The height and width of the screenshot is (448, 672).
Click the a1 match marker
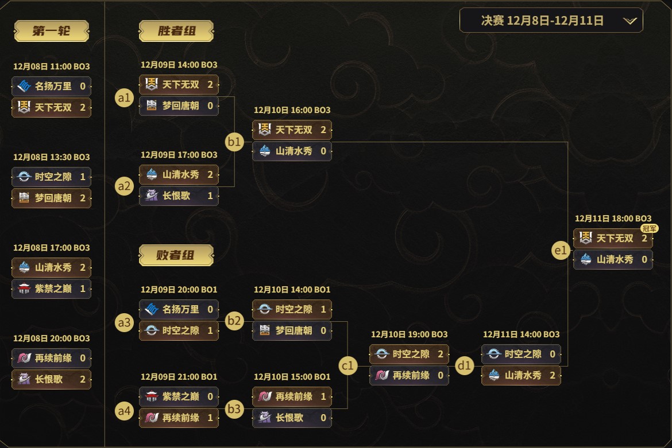124,98
